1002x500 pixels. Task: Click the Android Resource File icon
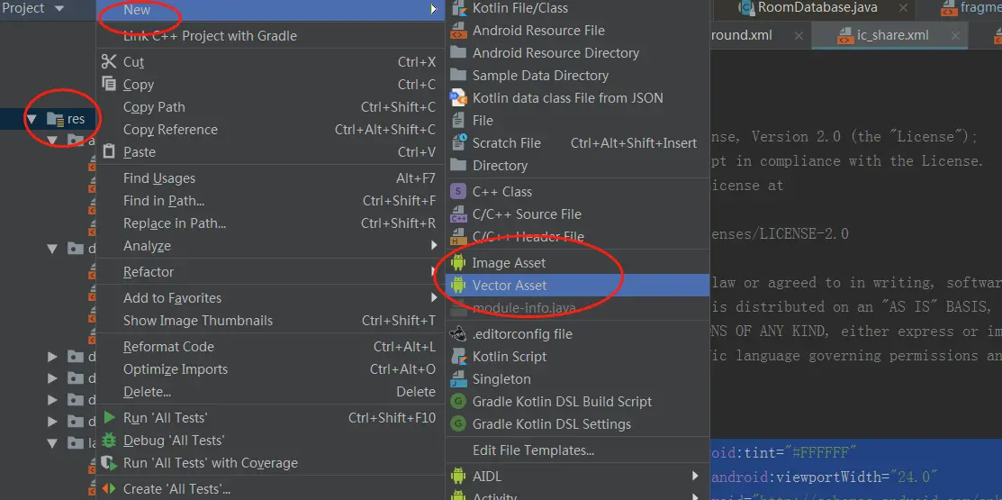[x=458, y=31]
